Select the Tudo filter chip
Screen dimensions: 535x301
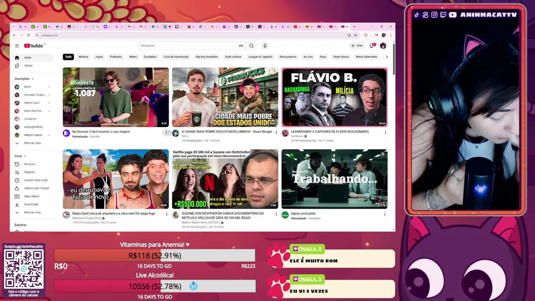click(x=68, y=57)
